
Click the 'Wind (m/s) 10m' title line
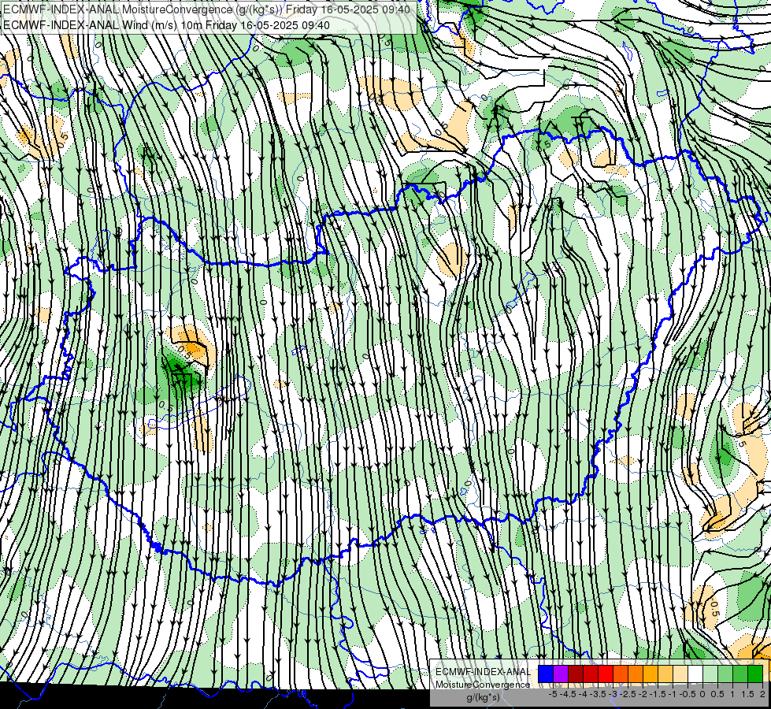[x=166, y=24]
